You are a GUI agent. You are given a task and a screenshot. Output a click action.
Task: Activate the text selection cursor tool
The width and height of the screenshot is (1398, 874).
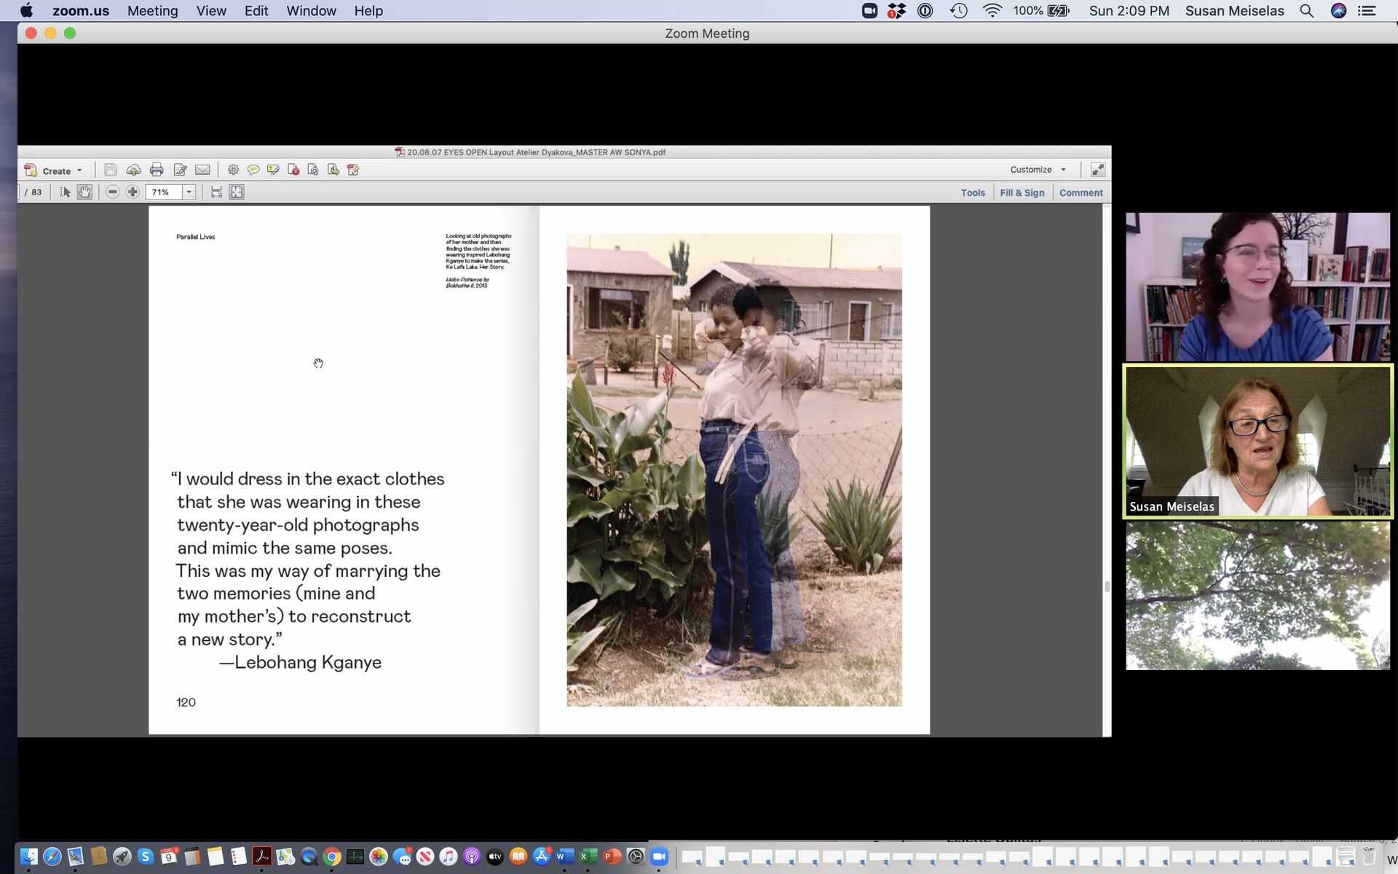(x=65, y=192)
